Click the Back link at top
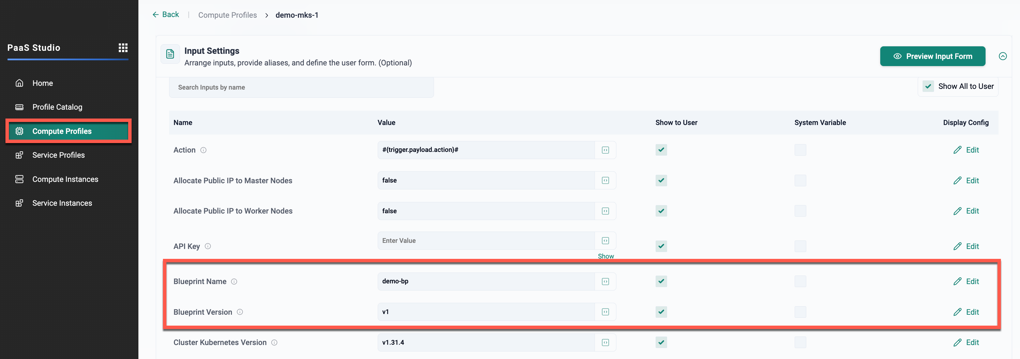The image size is (1020, 359). click(166, 15)
